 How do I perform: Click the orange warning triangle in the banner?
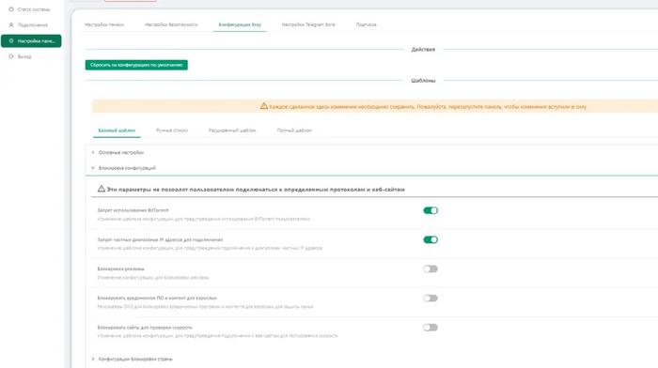click(263, 106)
